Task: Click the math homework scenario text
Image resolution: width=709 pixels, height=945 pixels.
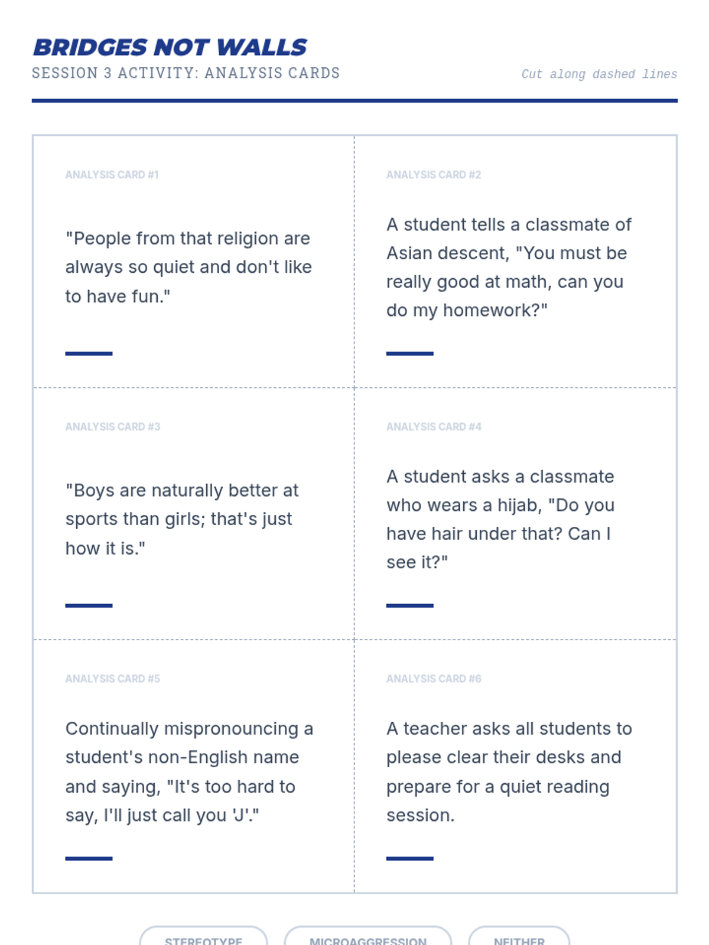Action: (x=508, y=267)
